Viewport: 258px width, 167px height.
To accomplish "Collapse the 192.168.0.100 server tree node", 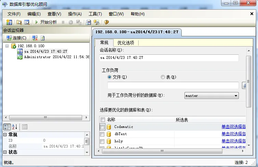I will (7, 46).
